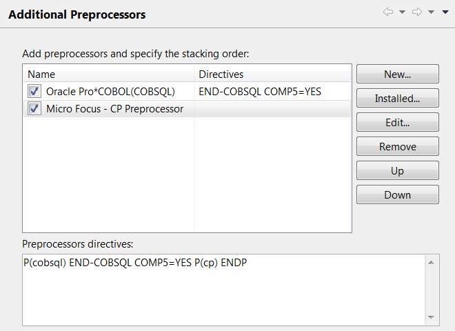
Task: Uncheck the Oracle Pro*COBOL(COBSQL) checkbox
Action: tap(34, 91)
